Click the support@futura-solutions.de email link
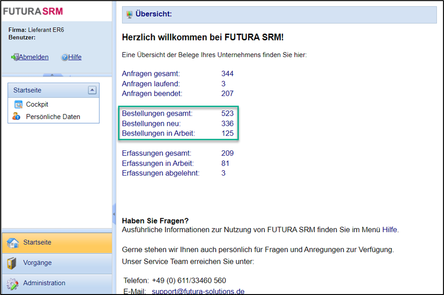Screen dimensions: 444x295 (x=198, y=291)
